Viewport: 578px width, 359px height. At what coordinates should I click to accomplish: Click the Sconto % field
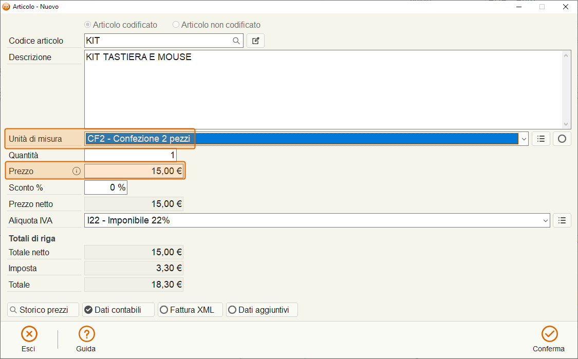[106, 187]
